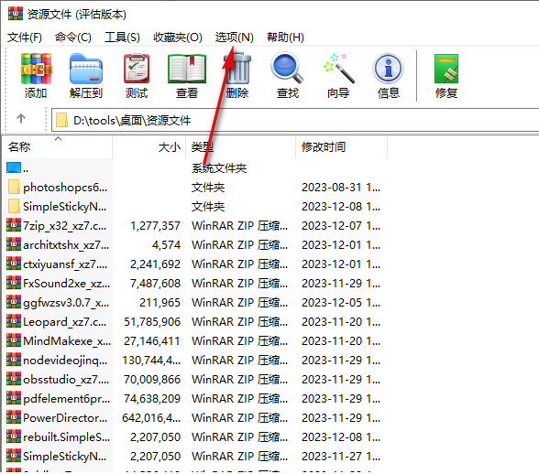The width and height of the screenshot is (539, 474).
Task: Click the WinRAR title bar app icon
Action: tap(16, 14)
